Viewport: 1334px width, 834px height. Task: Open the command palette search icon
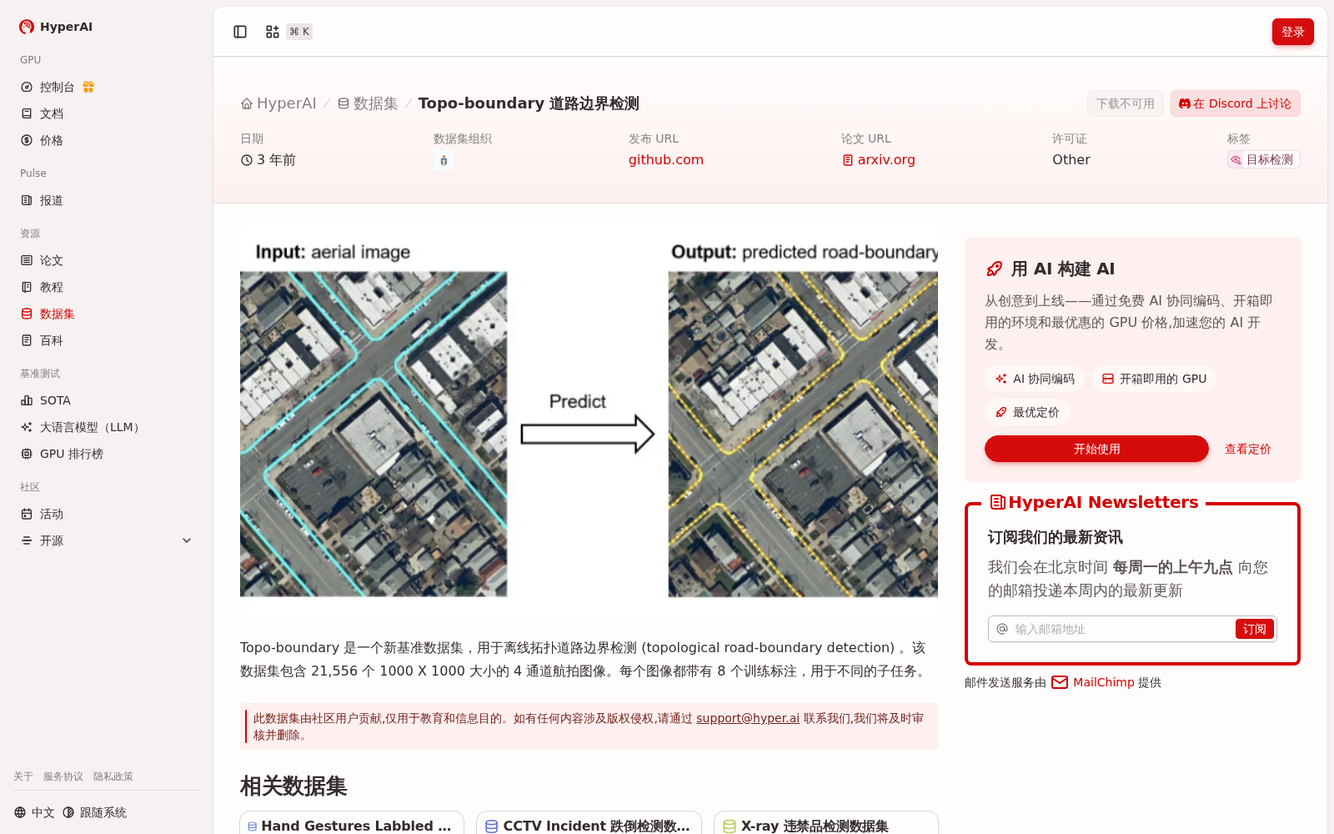[x=273, y=32]
